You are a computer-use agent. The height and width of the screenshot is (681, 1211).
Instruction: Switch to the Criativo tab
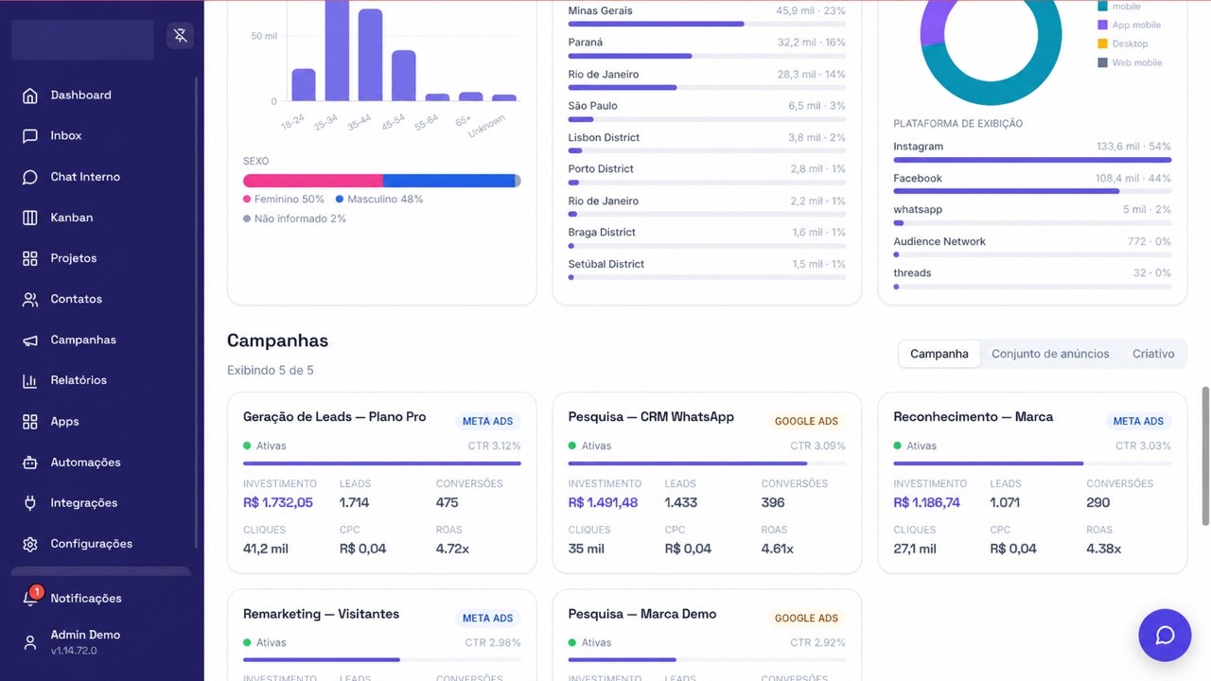[1153, 354]
